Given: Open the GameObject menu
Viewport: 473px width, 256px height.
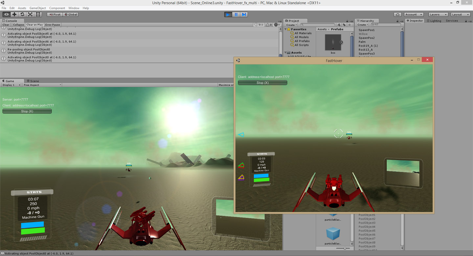Looking at the screenshot, I should tap(37, 8).
